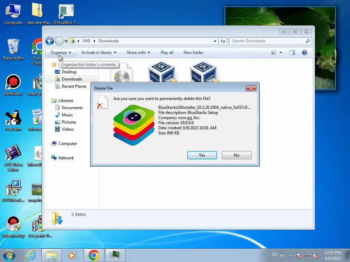This screenshot has height=262, width=350.
Task: Open the Organize menu
Action: point(61,53)
